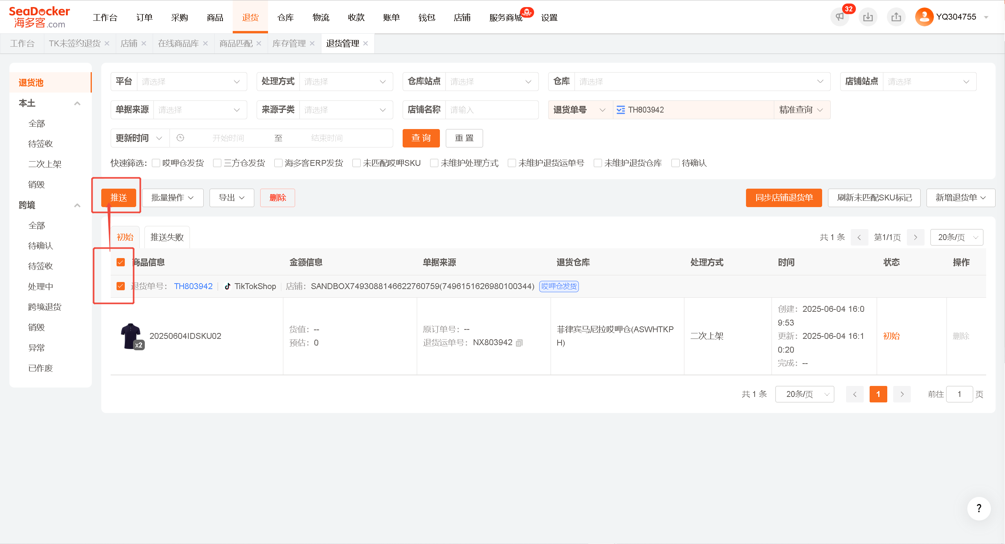This screenshot has height=544, width=1005.
Task: Click the T-shirt product thumbnail
Action: pos(131,336)
